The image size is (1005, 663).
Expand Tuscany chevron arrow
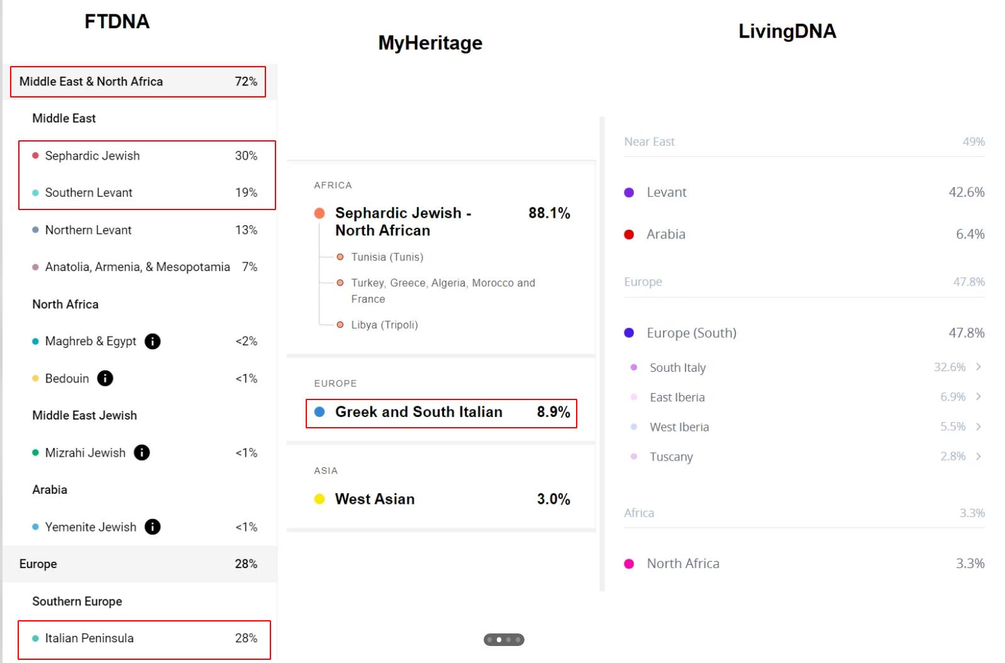coord(979,456)
